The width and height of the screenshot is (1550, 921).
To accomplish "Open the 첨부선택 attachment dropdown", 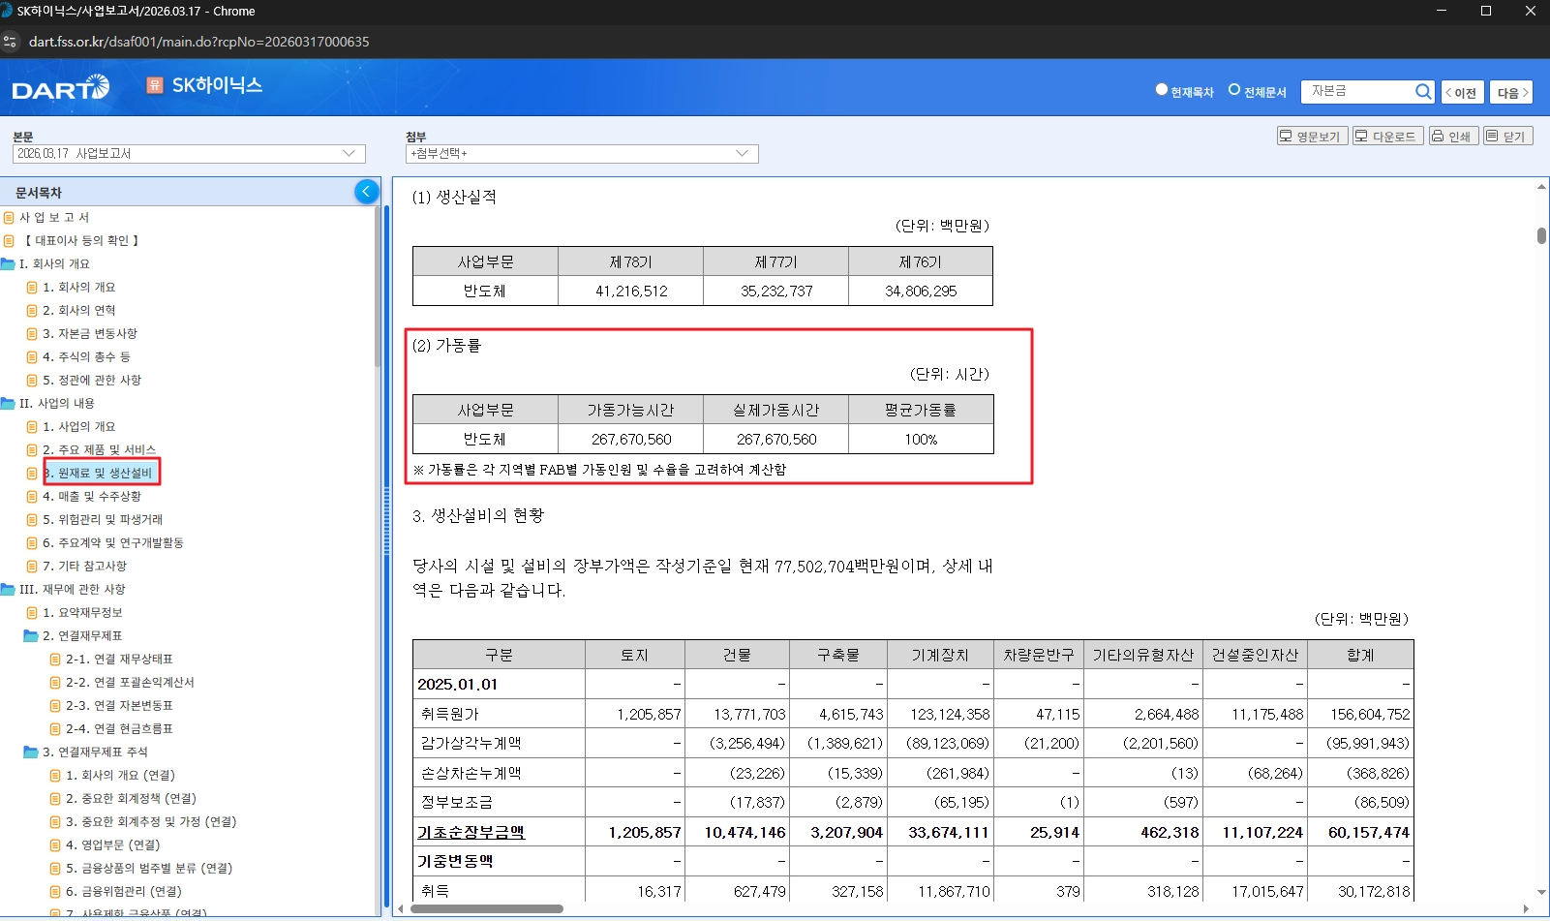I will coord(581,154).
